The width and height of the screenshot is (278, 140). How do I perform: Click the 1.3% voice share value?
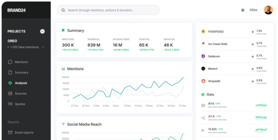point(259,31)
